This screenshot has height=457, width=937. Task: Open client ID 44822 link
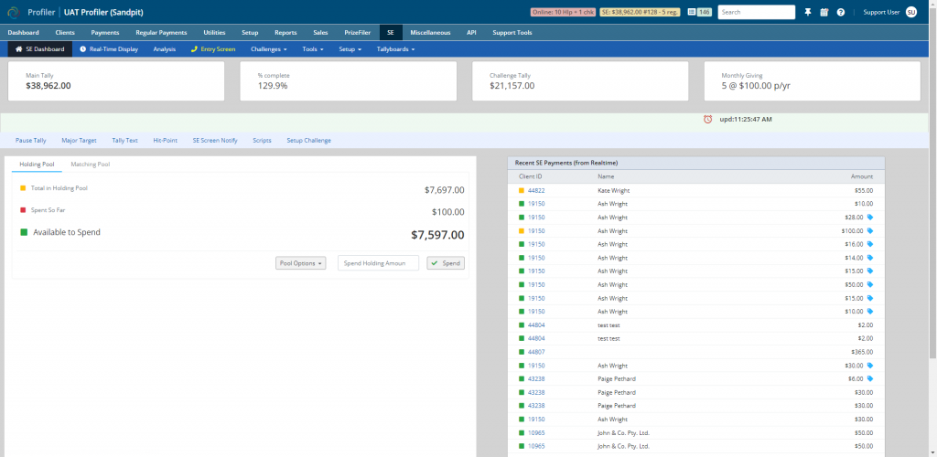[x=536, y=190]
